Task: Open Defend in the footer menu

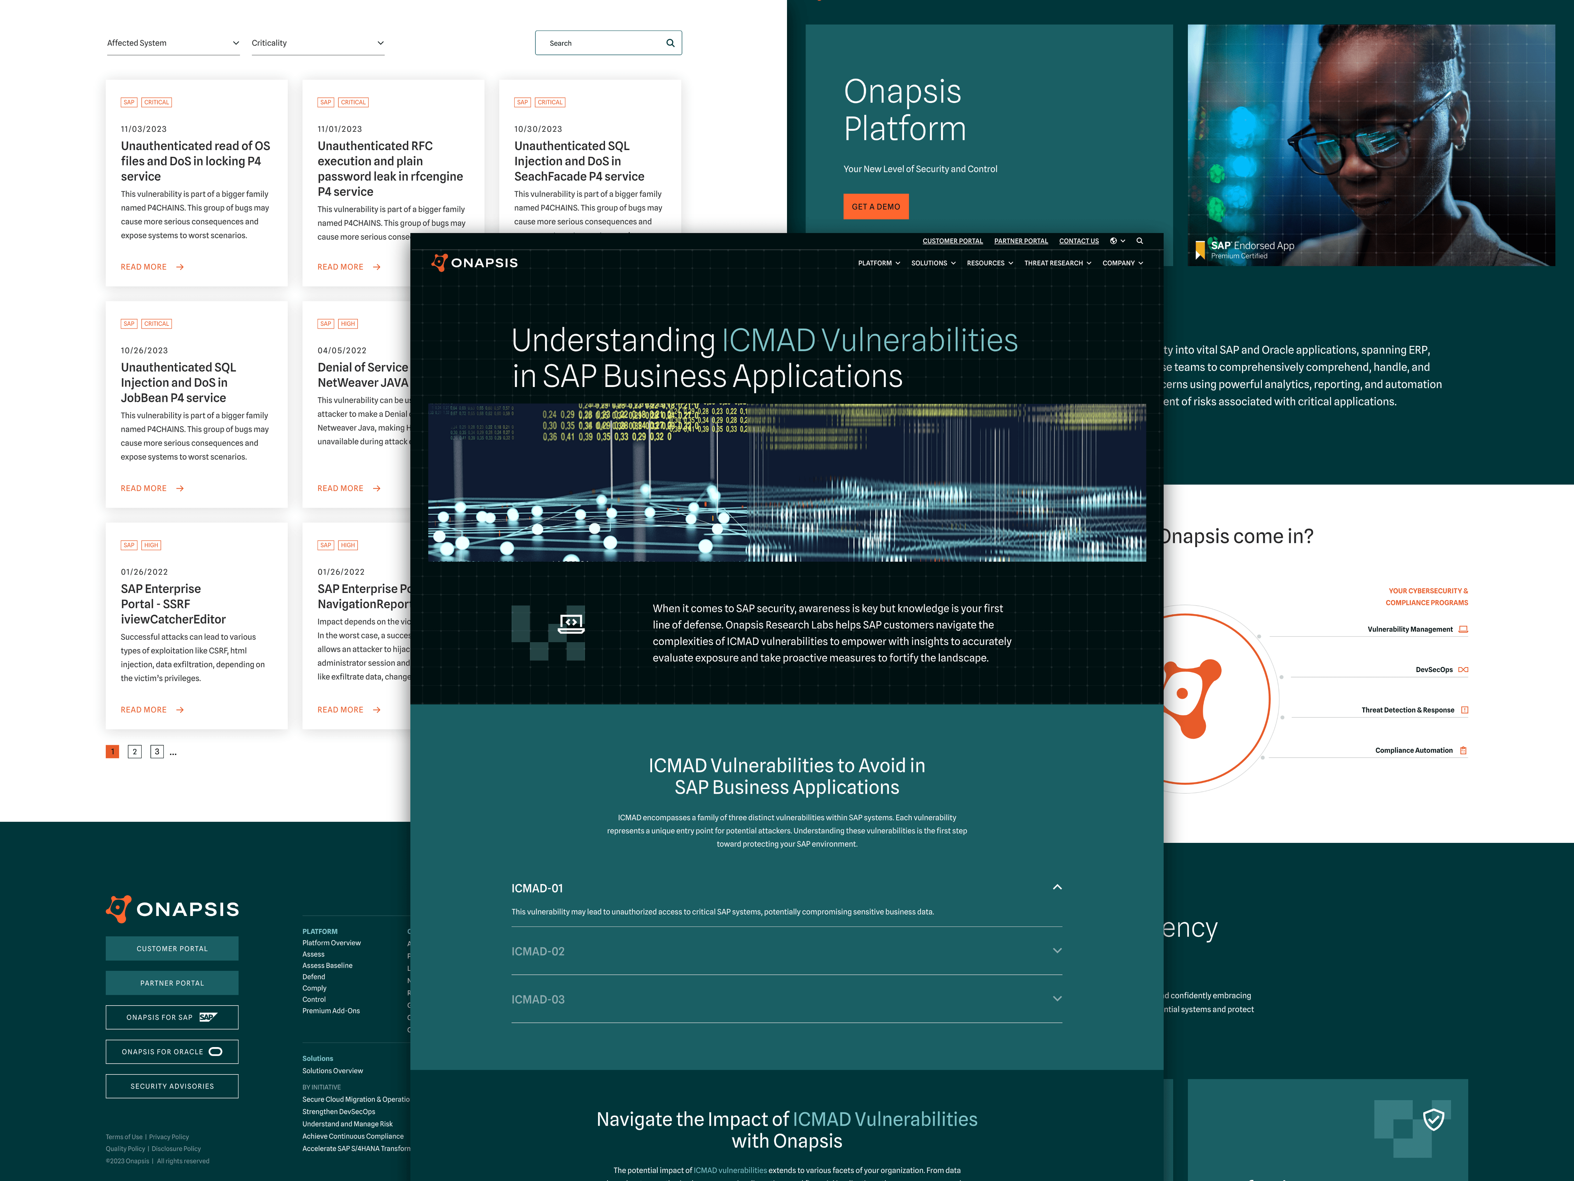Action: point(314,977)
